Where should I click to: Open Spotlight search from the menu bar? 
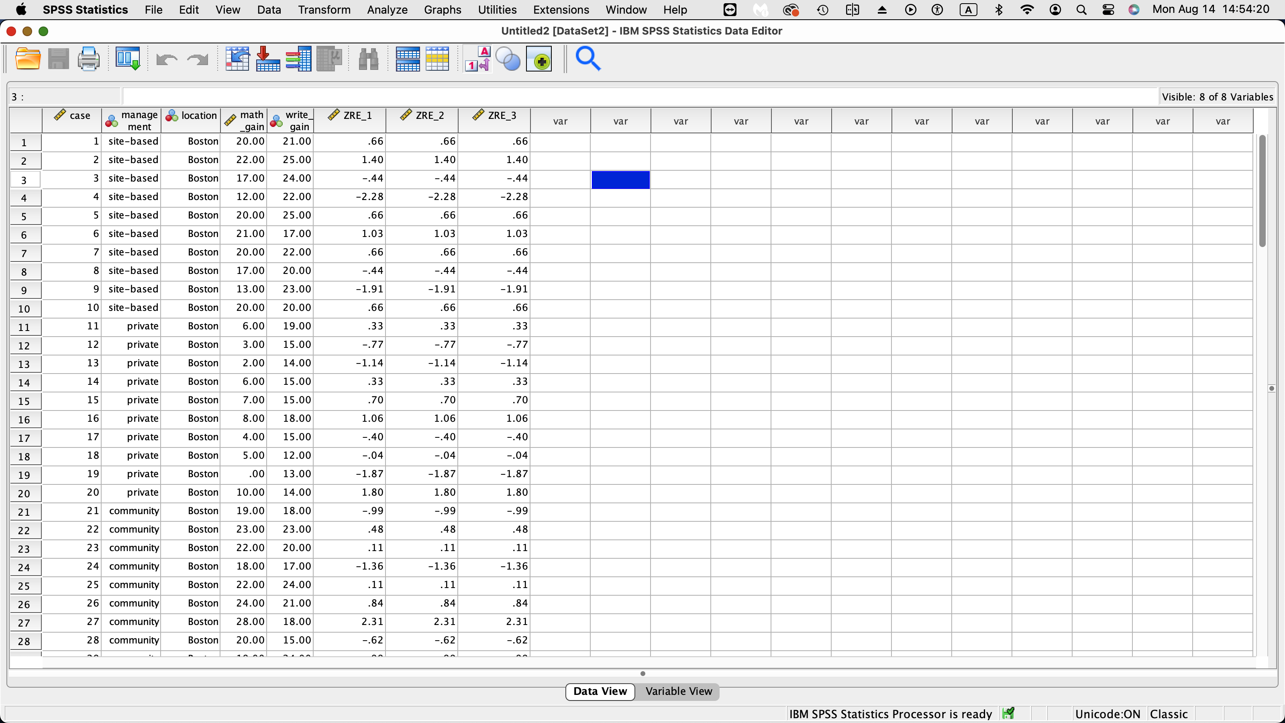[x=1081, y=10]
